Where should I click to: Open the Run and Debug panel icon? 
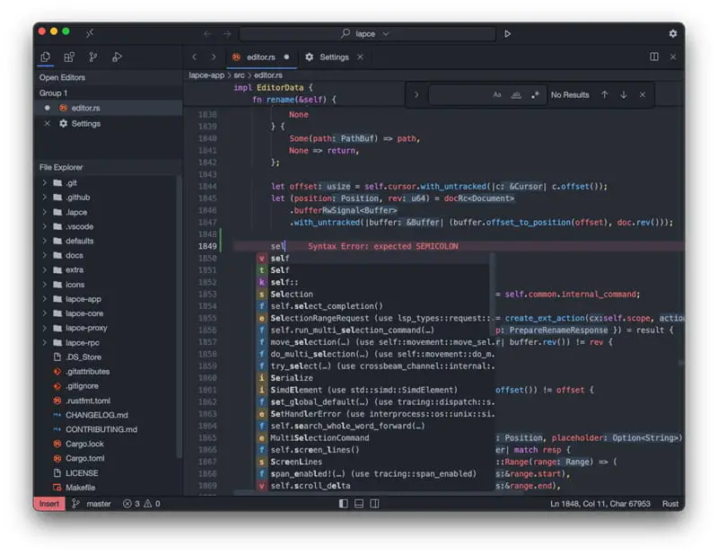click(117, 57)
